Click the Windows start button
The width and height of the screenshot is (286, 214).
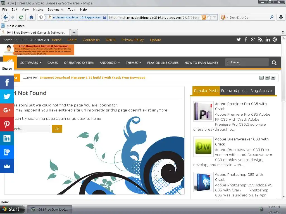click(12, 209)
